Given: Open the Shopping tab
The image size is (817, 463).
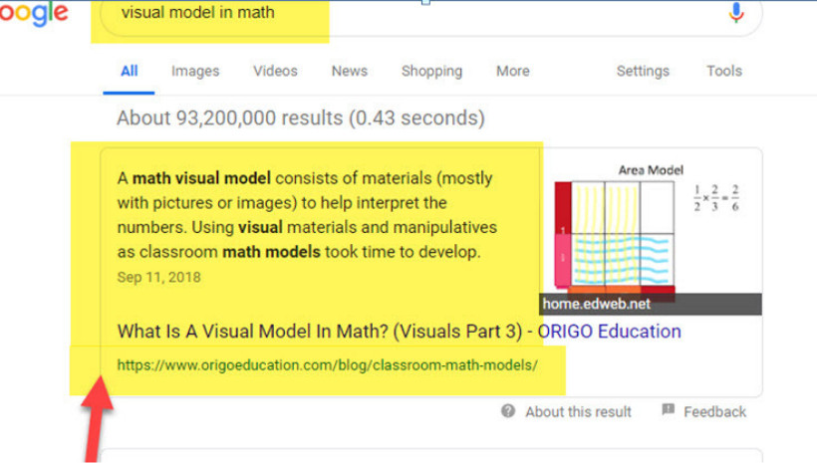Looking at the screenshot, I should pos(431,71).
